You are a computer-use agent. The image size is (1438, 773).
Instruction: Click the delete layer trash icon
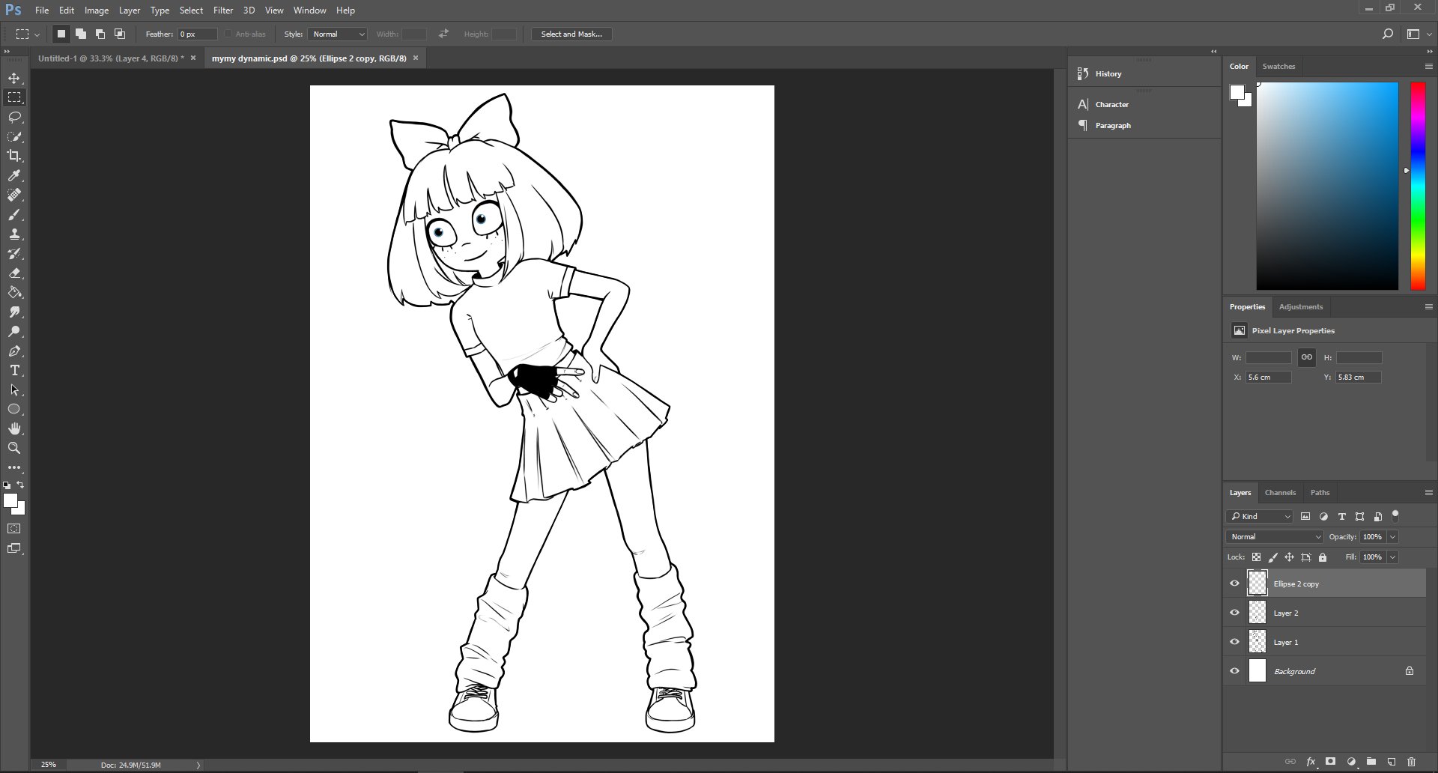(x=1411, y=762)
